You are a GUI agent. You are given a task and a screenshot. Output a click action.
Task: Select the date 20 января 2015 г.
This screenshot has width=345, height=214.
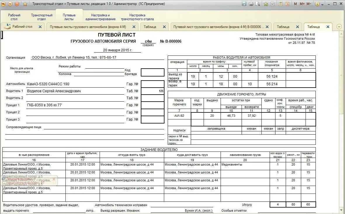117,50
